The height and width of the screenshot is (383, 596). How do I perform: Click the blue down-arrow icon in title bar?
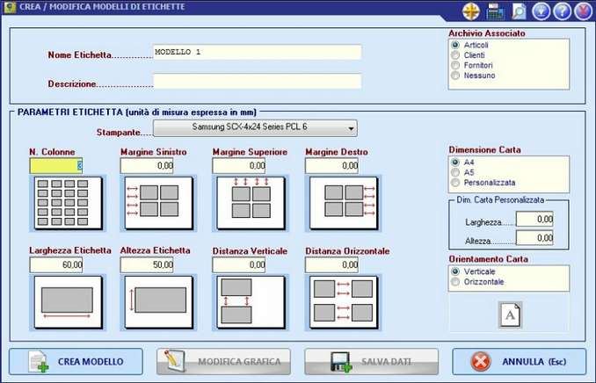[x=541, y=11]
